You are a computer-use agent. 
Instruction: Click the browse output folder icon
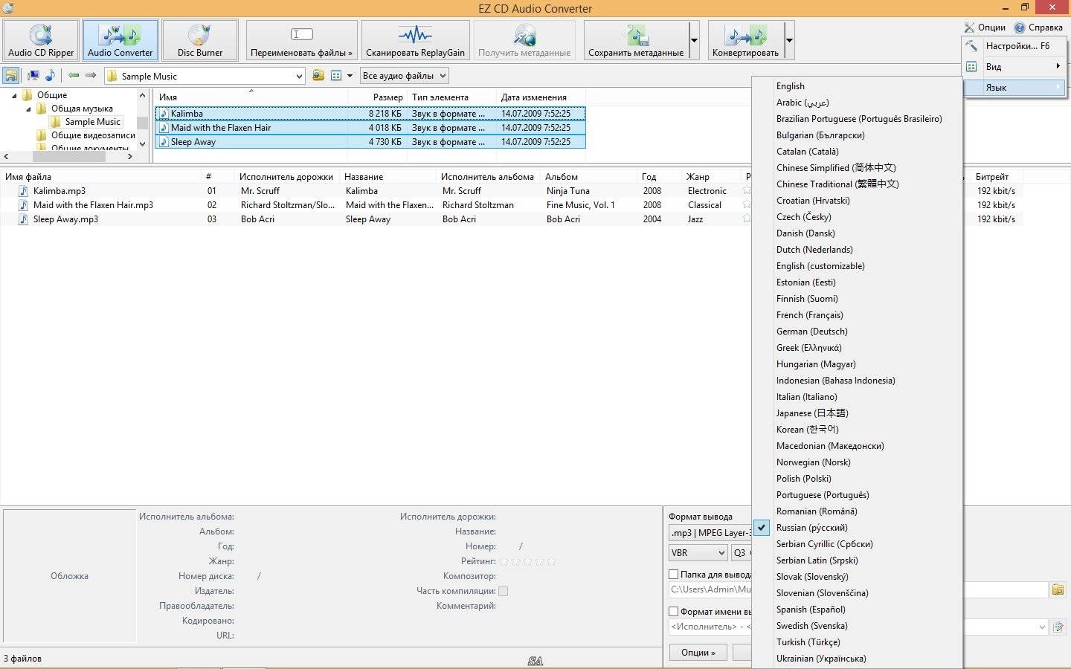pos(1058,590)
